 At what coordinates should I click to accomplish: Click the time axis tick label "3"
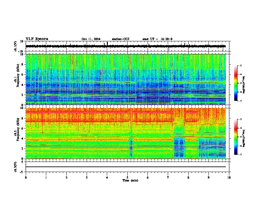click(87, 178)
